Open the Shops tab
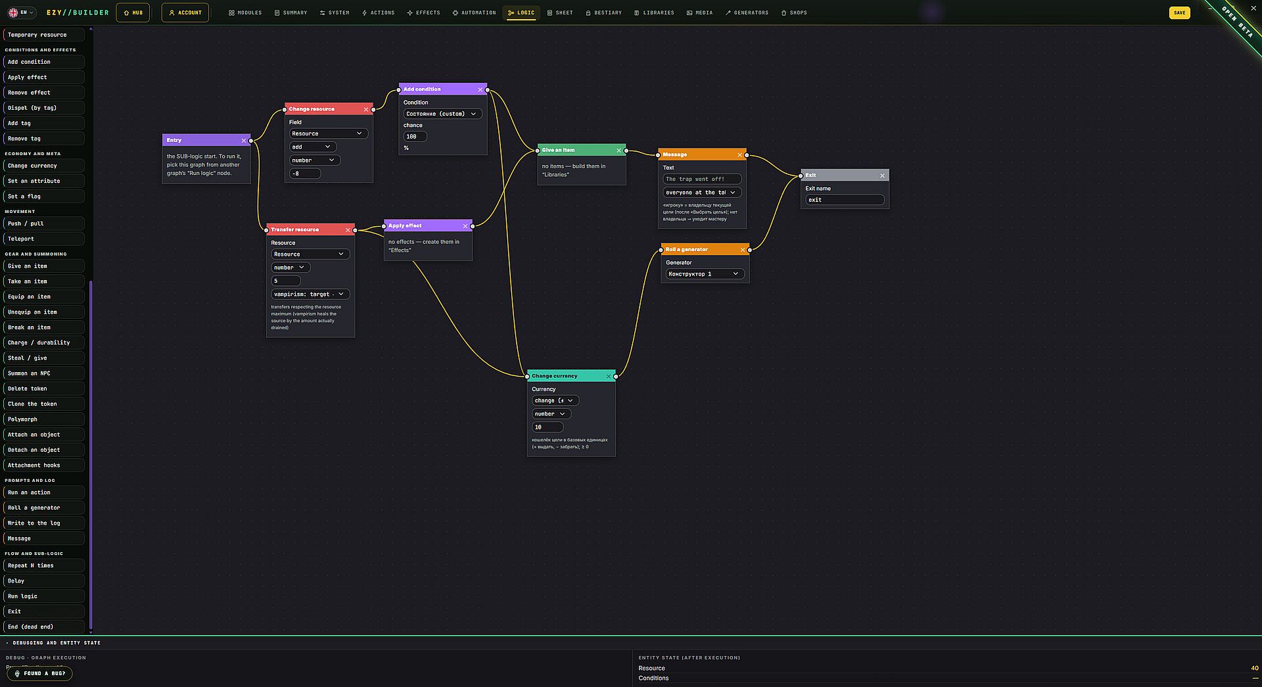This screenshot has height=687, width=1262. (794, 12)
